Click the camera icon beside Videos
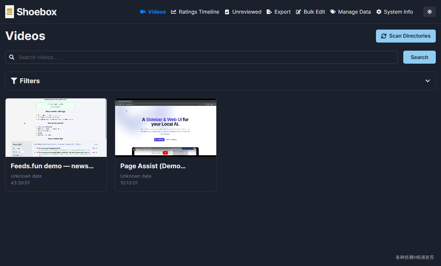Viewport: 441px width, 266px height. 143,12
